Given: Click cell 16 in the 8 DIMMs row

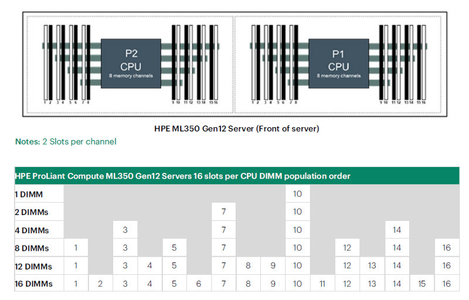Looking at the screenshot, I should (x=447, y=248).
